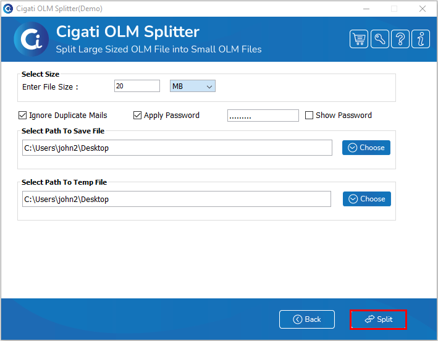
Task: Open the shopping cart purchase icon
Action: point(359,39)
